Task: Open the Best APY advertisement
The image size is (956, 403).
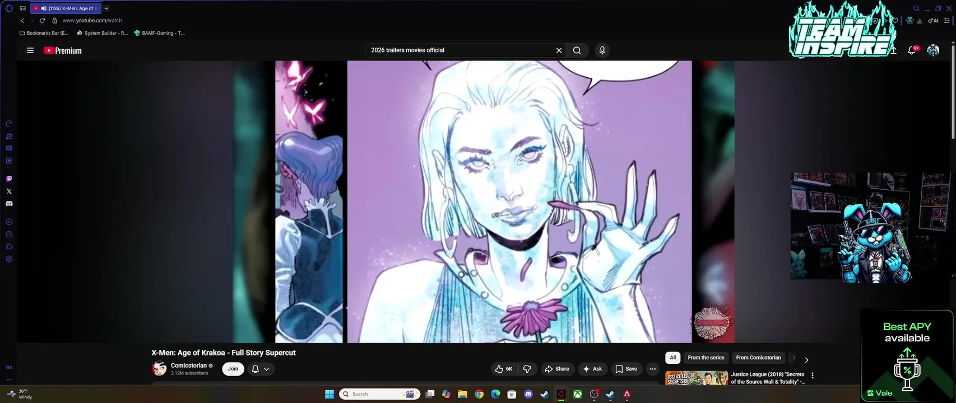Action: click(x=907, y=355)
